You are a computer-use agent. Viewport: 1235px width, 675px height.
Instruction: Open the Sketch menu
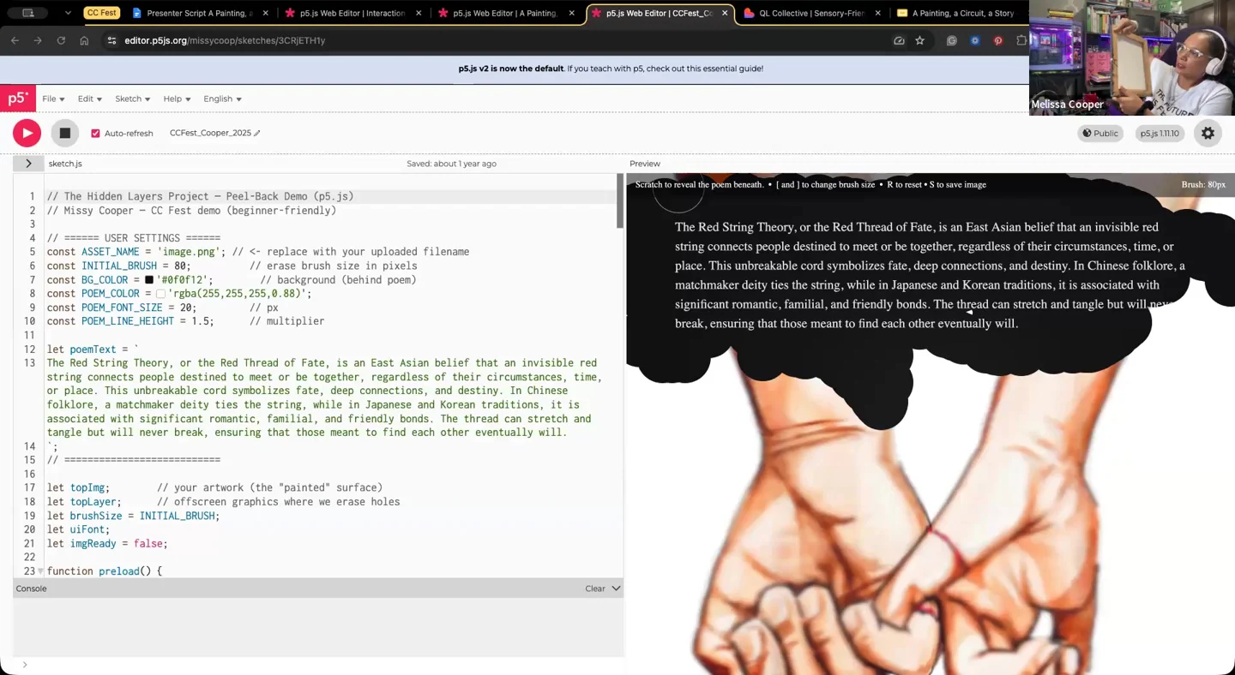tap(132, 99)
